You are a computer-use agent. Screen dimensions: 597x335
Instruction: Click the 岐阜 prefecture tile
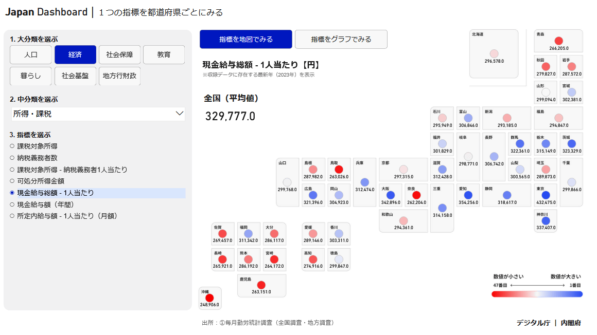(x=468, y=157)
